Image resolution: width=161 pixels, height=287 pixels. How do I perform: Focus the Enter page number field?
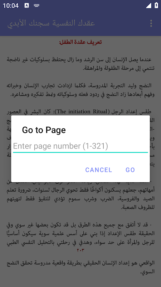[x=80, y=146]
